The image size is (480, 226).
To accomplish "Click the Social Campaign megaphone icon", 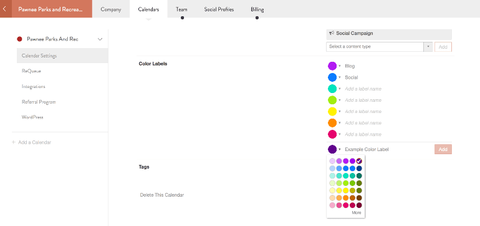I will [332, 33].
